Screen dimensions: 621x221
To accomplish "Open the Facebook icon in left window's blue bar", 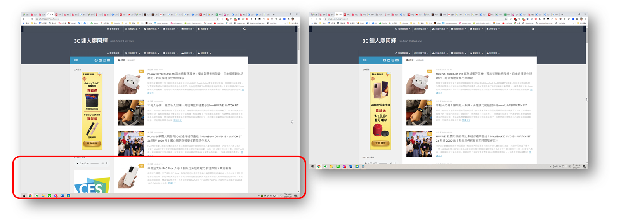I will pyautogui.click(x=96, y=60).
